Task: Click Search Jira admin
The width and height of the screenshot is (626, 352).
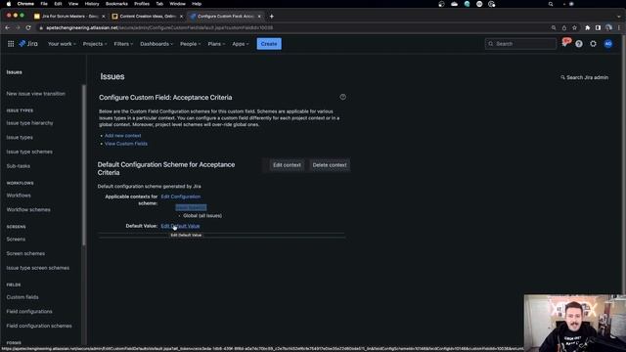Action: click(585, 77)
